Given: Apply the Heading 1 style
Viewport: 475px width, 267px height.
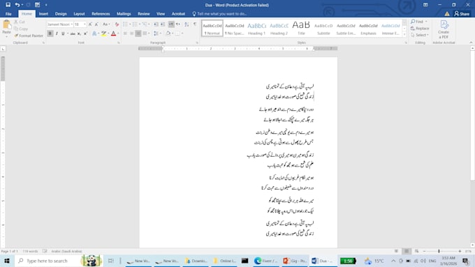Looking at the screenshot, I should pos(256,29).
